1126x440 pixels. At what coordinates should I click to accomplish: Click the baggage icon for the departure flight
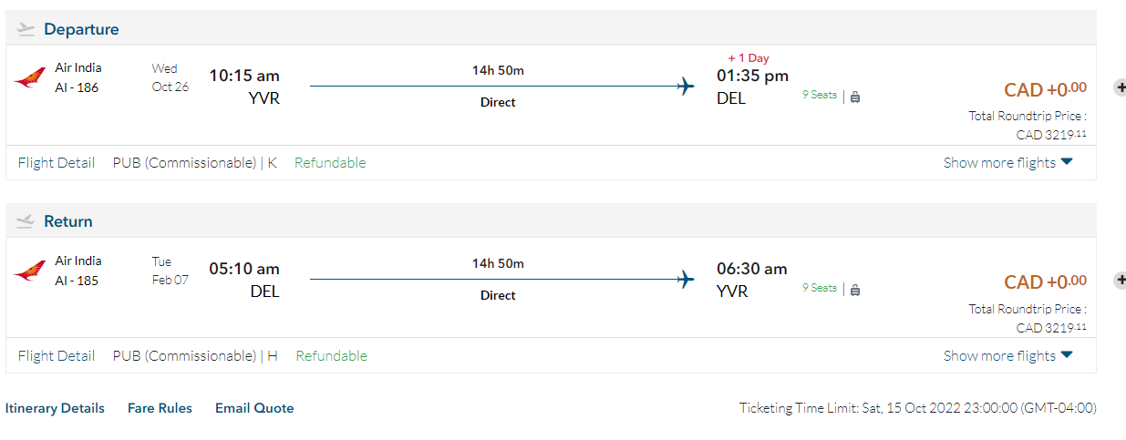click(x=855, y=97)
